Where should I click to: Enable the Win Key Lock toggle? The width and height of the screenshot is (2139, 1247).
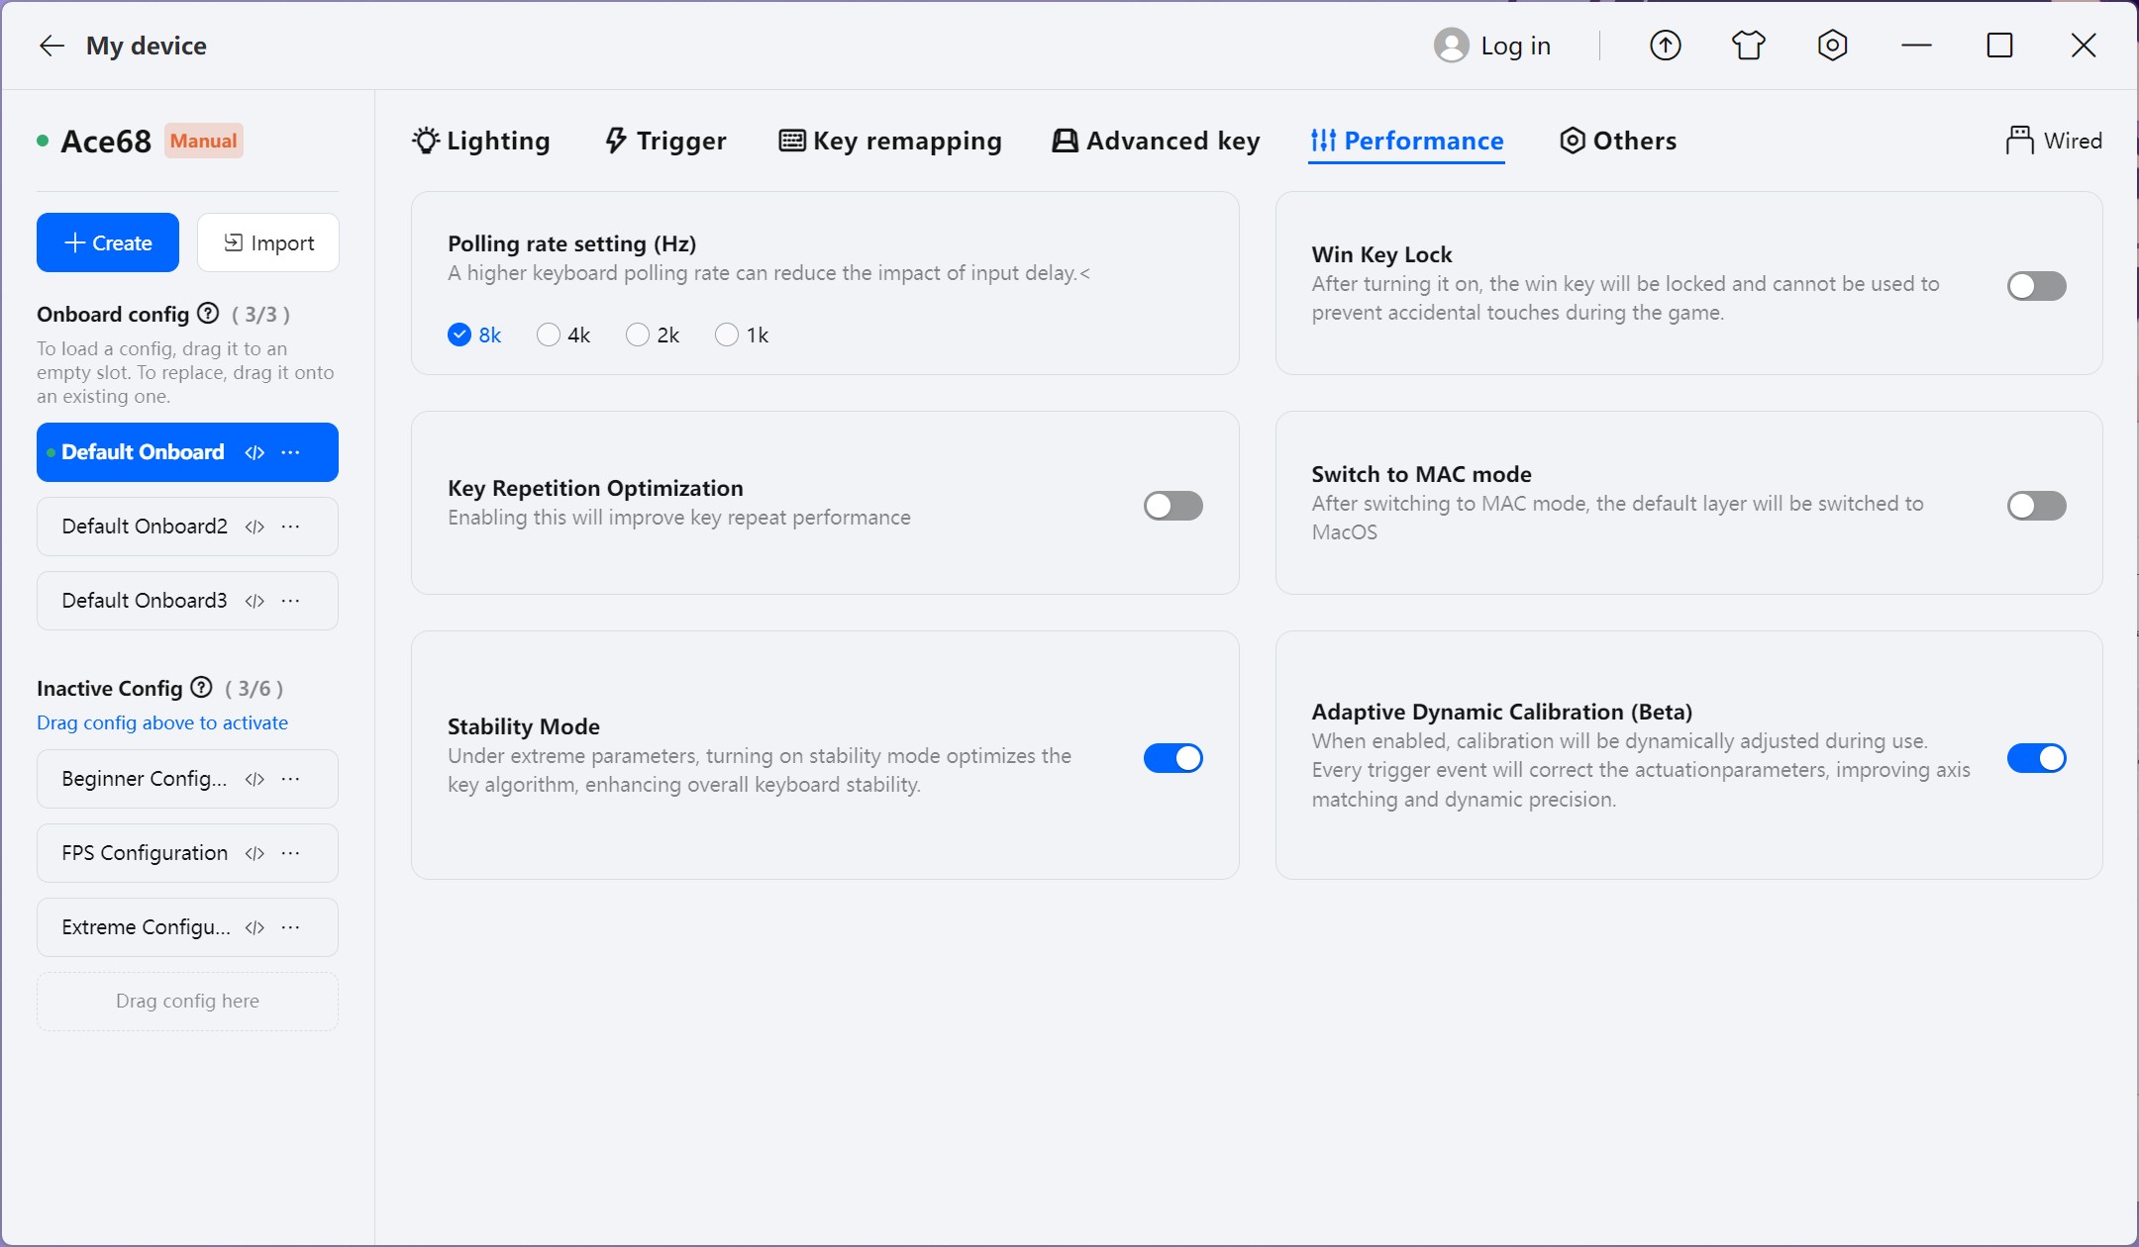click(2036, 286)
